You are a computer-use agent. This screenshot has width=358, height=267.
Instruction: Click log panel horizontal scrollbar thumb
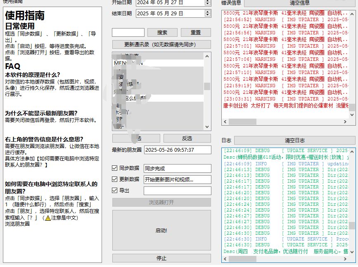[x=242, y=259]
